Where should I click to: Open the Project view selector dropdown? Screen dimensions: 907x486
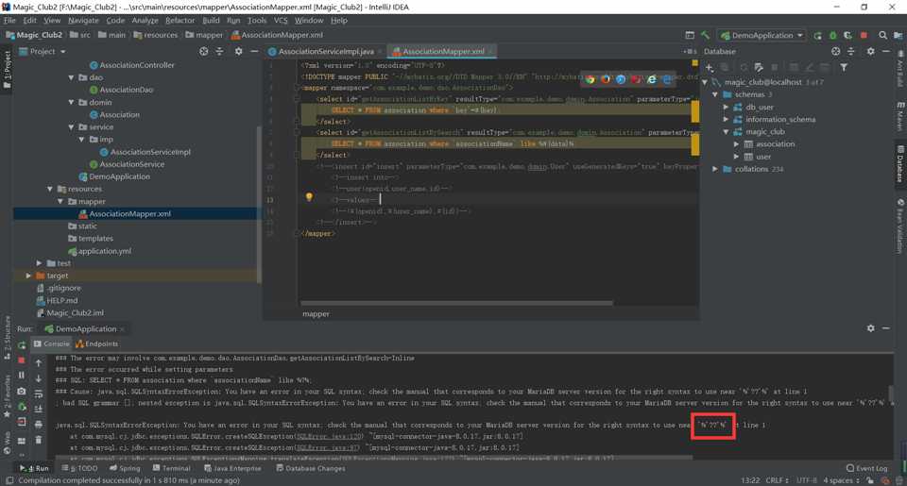click(x=43, y=52)
